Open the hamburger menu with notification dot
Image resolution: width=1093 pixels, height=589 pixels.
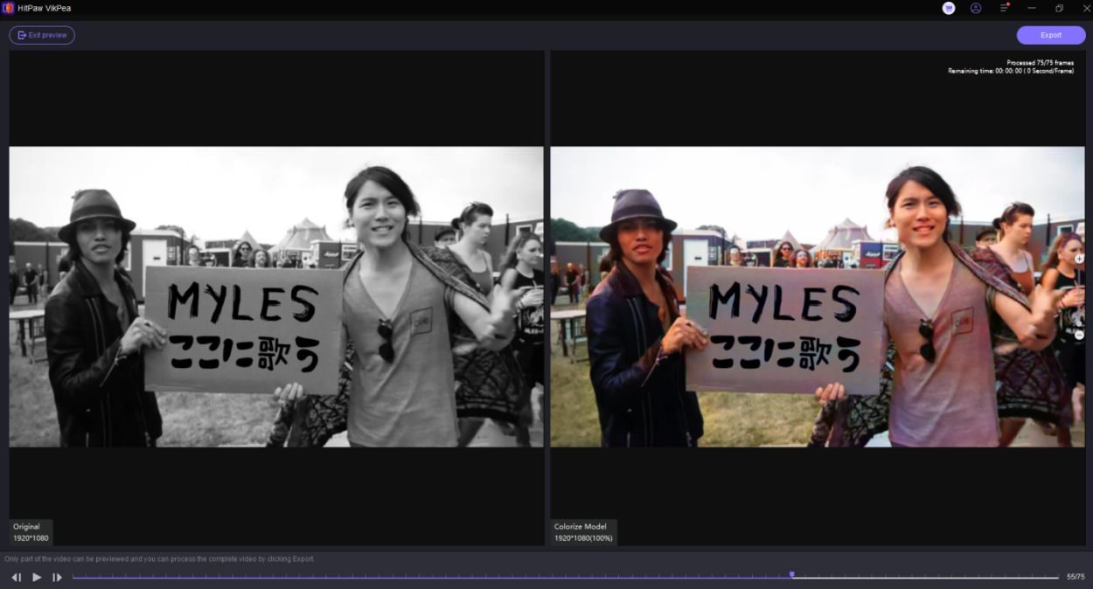point(1002,8)
